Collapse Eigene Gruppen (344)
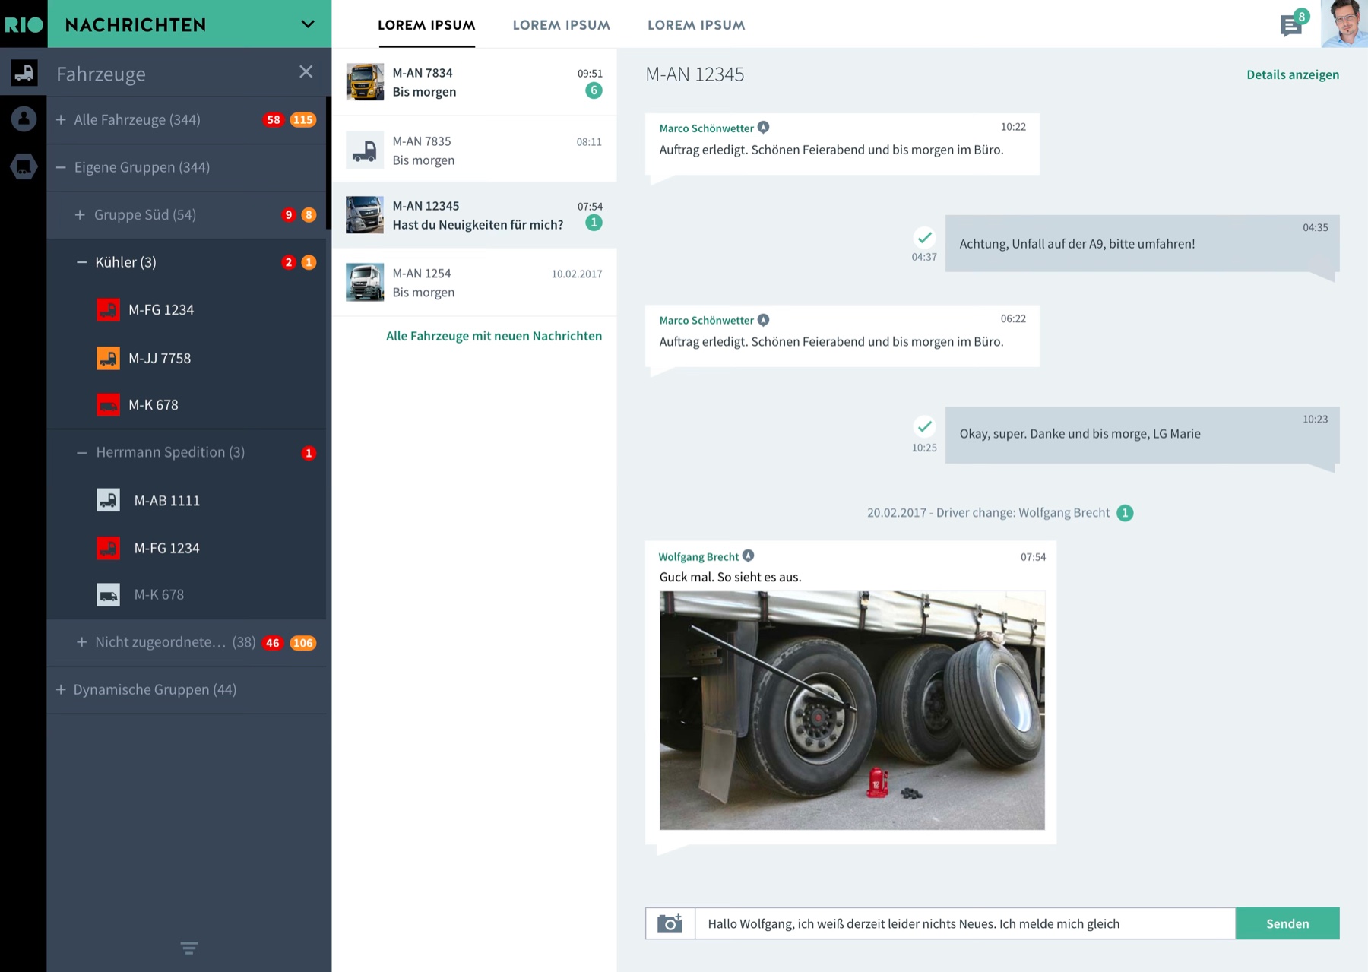Image resolution: width=1368 pixels, height=972 pixels. [61, 167]
